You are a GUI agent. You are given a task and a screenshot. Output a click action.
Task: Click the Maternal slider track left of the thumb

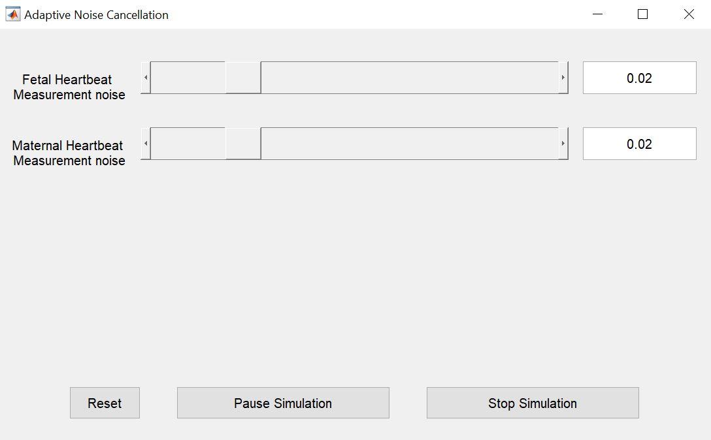click(188, 144)
